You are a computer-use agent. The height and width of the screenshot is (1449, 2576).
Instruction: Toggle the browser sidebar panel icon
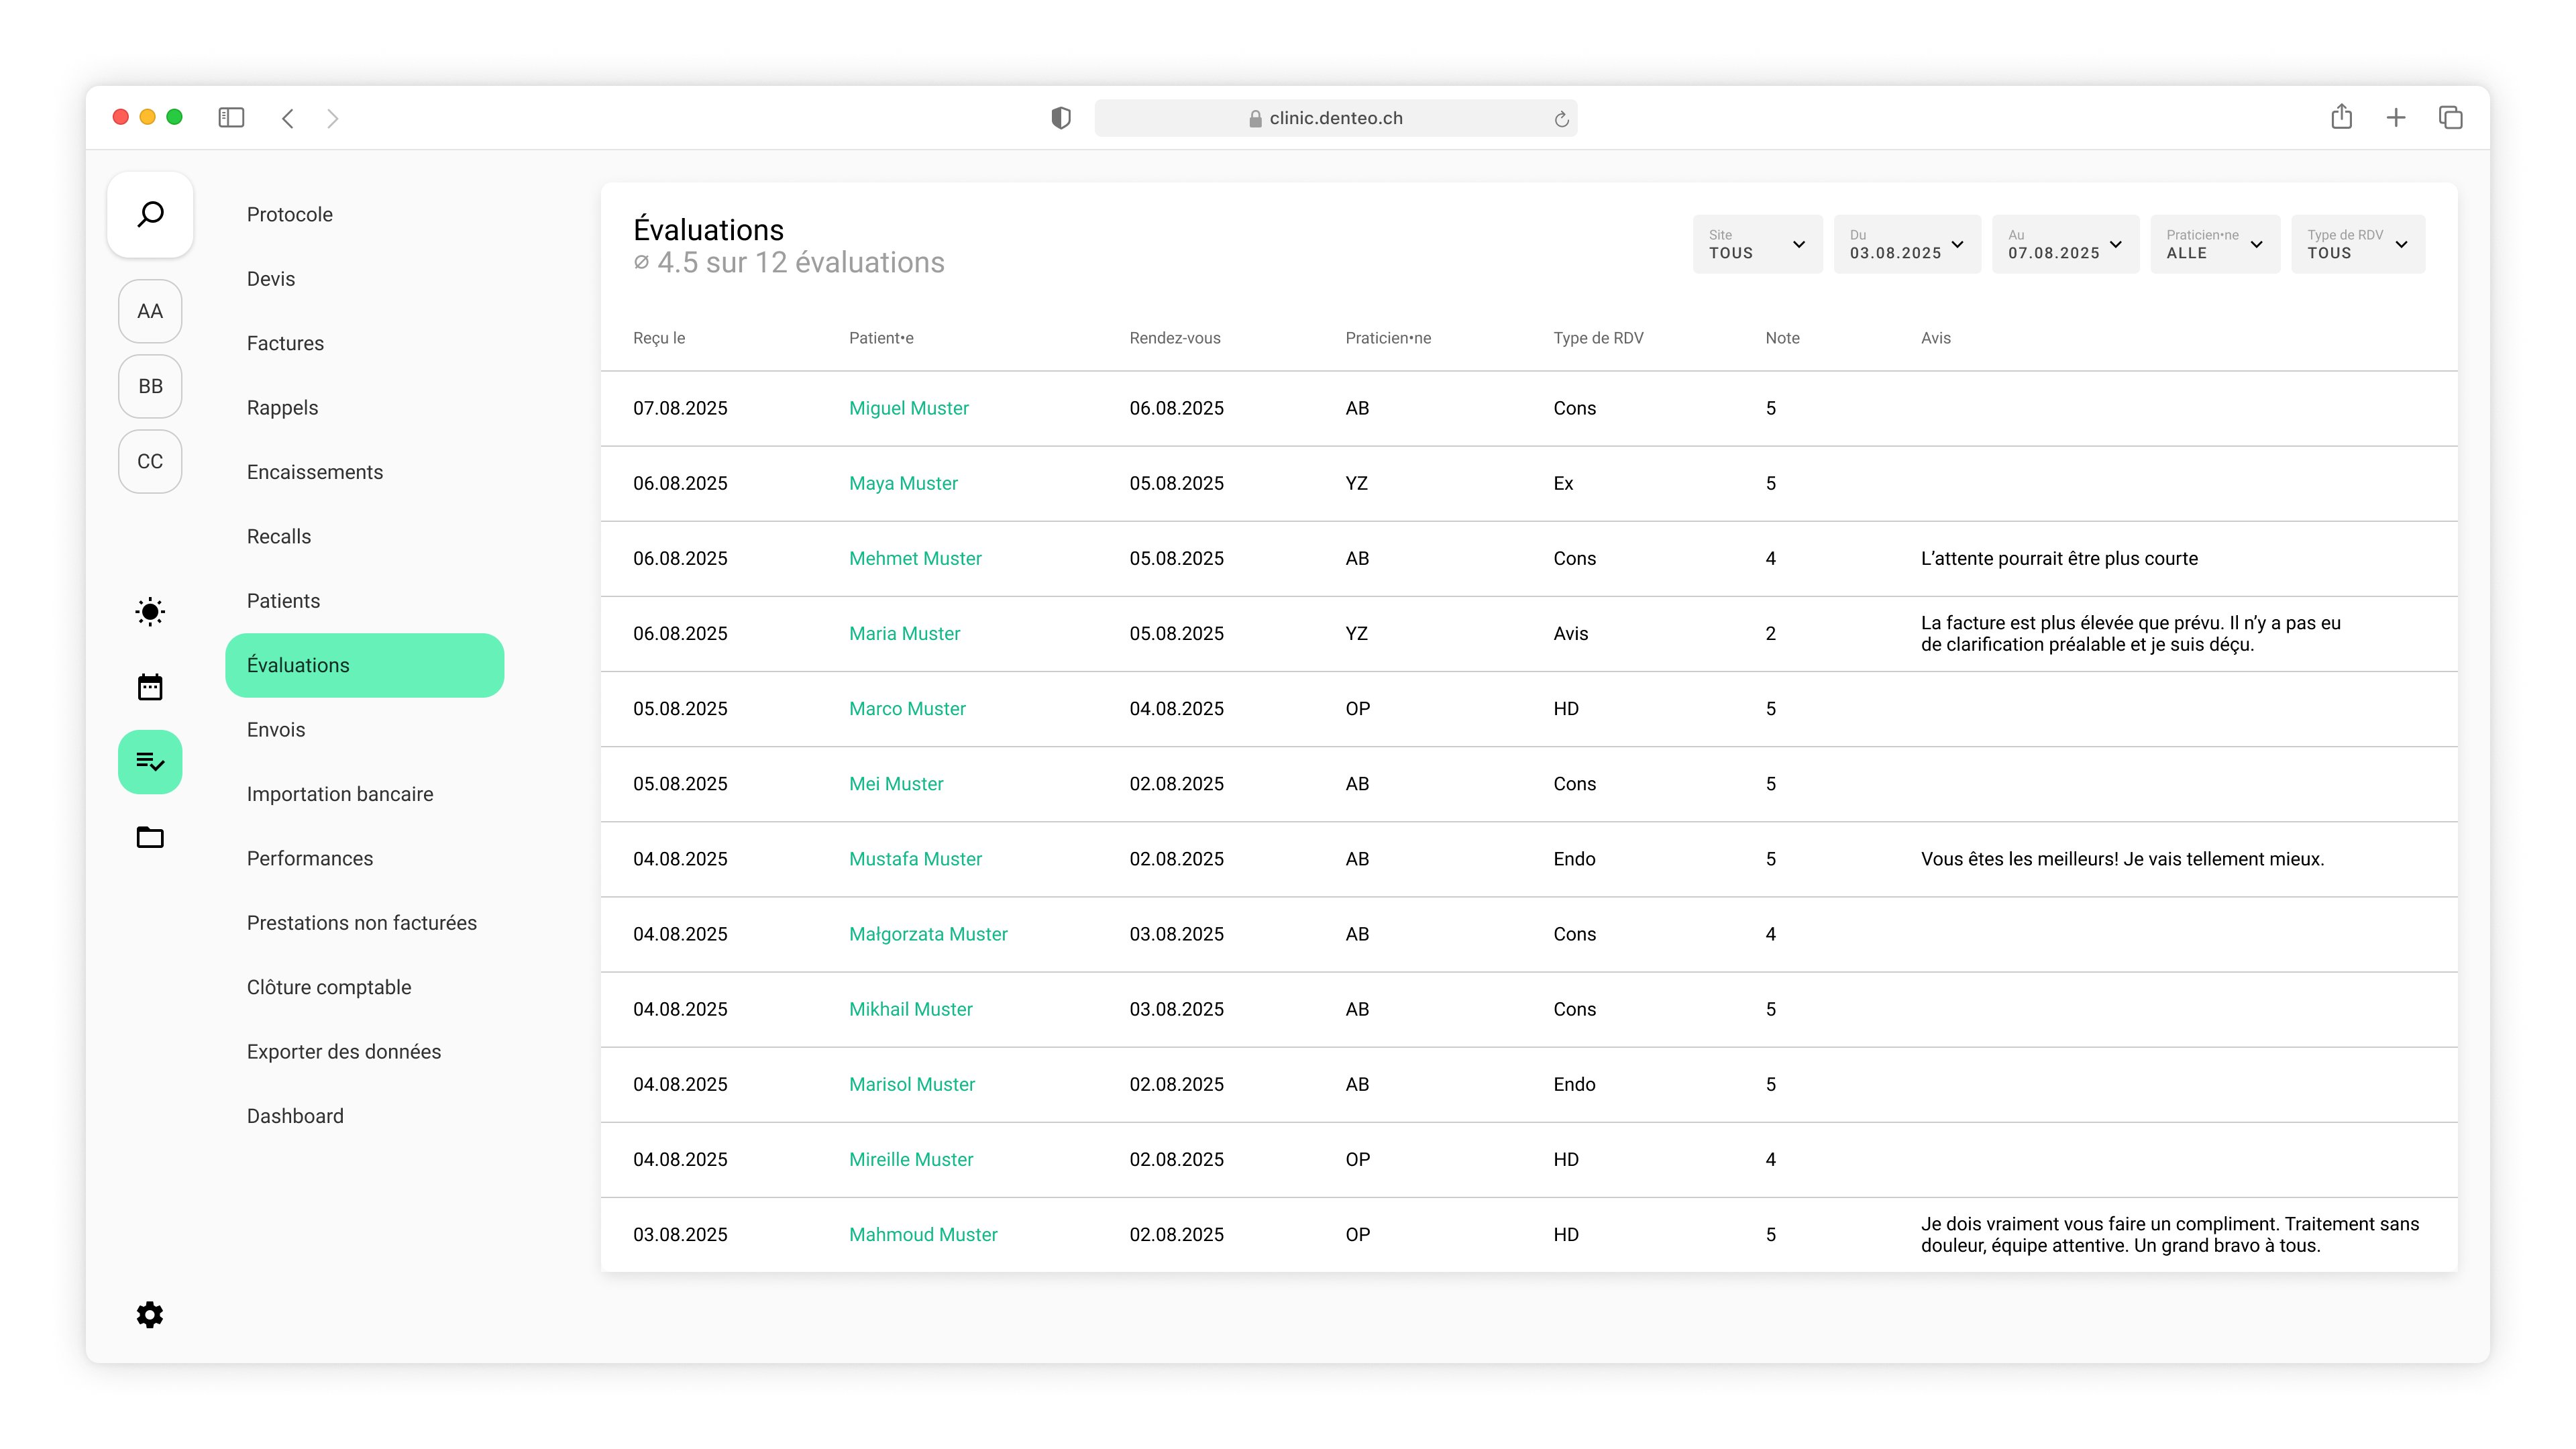tap(231, 118)
